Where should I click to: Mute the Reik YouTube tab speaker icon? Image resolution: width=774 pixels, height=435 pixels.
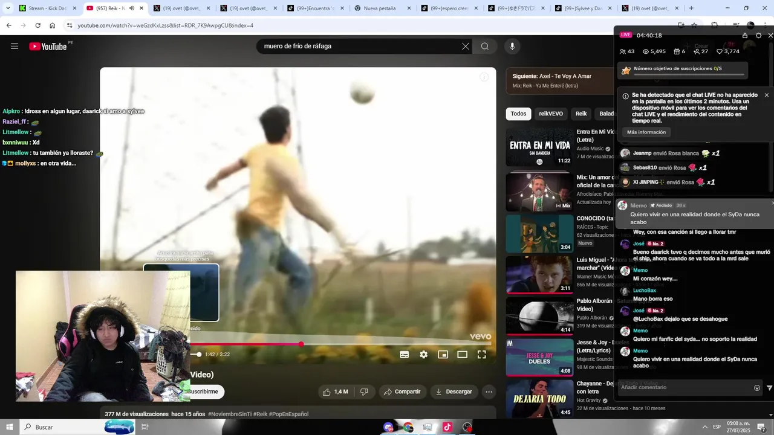[x=132, y=8]
